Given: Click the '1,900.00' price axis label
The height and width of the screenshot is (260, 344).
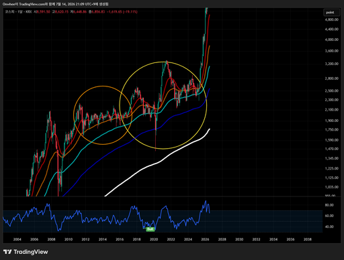Looking at the screenshot, I should (332, 121).
